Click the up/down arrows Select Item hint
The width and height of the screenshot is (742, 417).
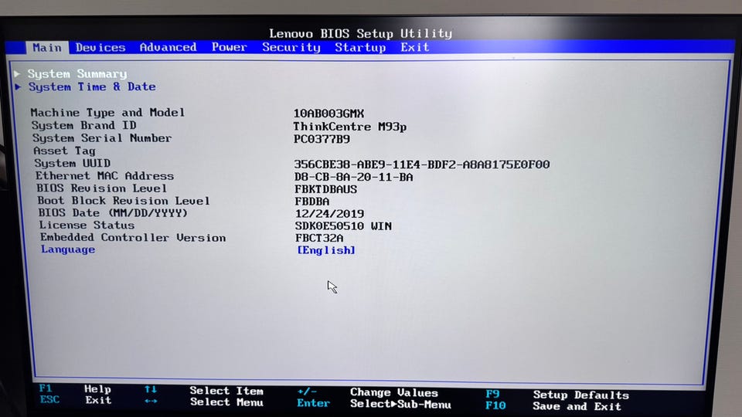[204, 391]
